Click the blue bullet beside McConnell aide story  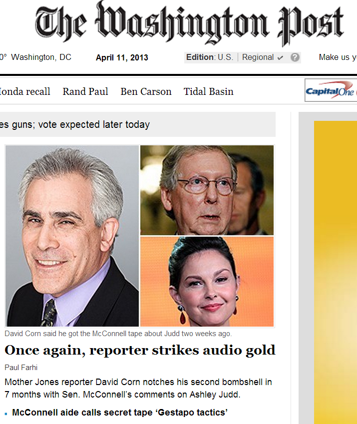click(x=6, y=414)
